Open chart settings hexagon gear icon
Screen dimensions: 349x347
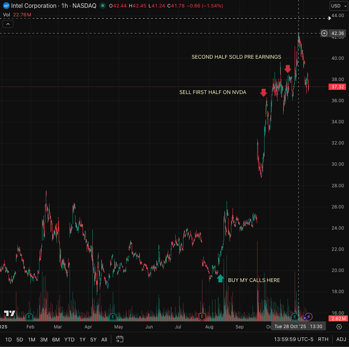point(339,327)
